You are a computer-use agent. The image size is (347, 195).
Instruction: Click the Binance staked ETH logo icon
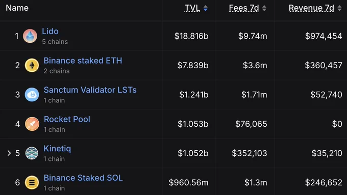coord(32,65)
